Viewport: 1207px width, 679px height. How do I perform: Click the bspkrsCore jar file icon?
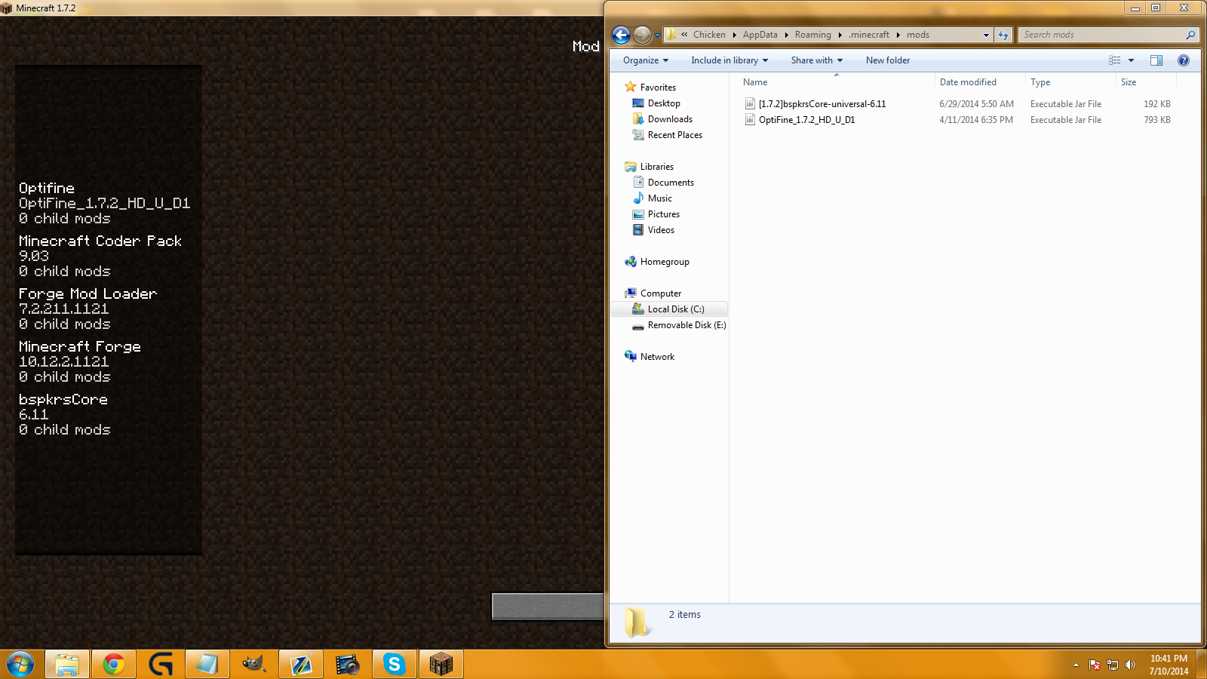(750, 104)
